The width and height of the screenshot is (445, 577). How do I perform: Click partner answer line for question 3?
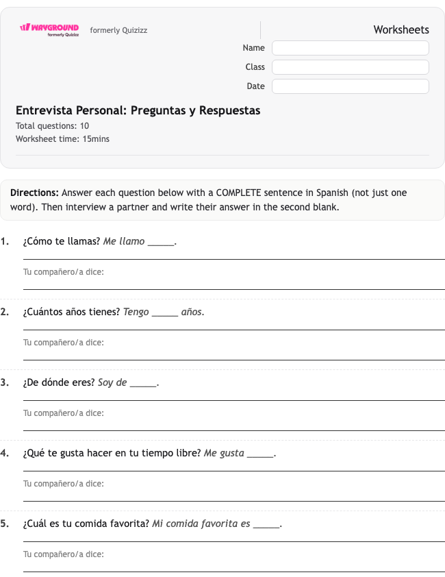pos(234,427)
